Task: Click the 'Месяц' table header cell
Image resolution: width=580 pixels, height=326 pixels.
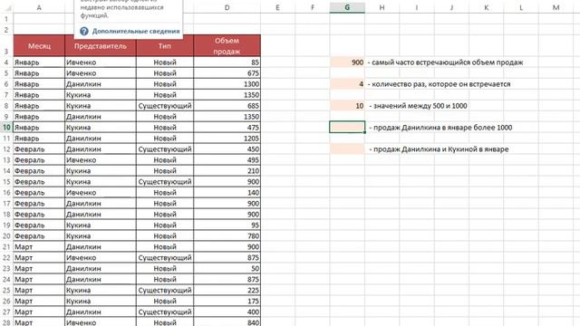Action: pos(39,46)
